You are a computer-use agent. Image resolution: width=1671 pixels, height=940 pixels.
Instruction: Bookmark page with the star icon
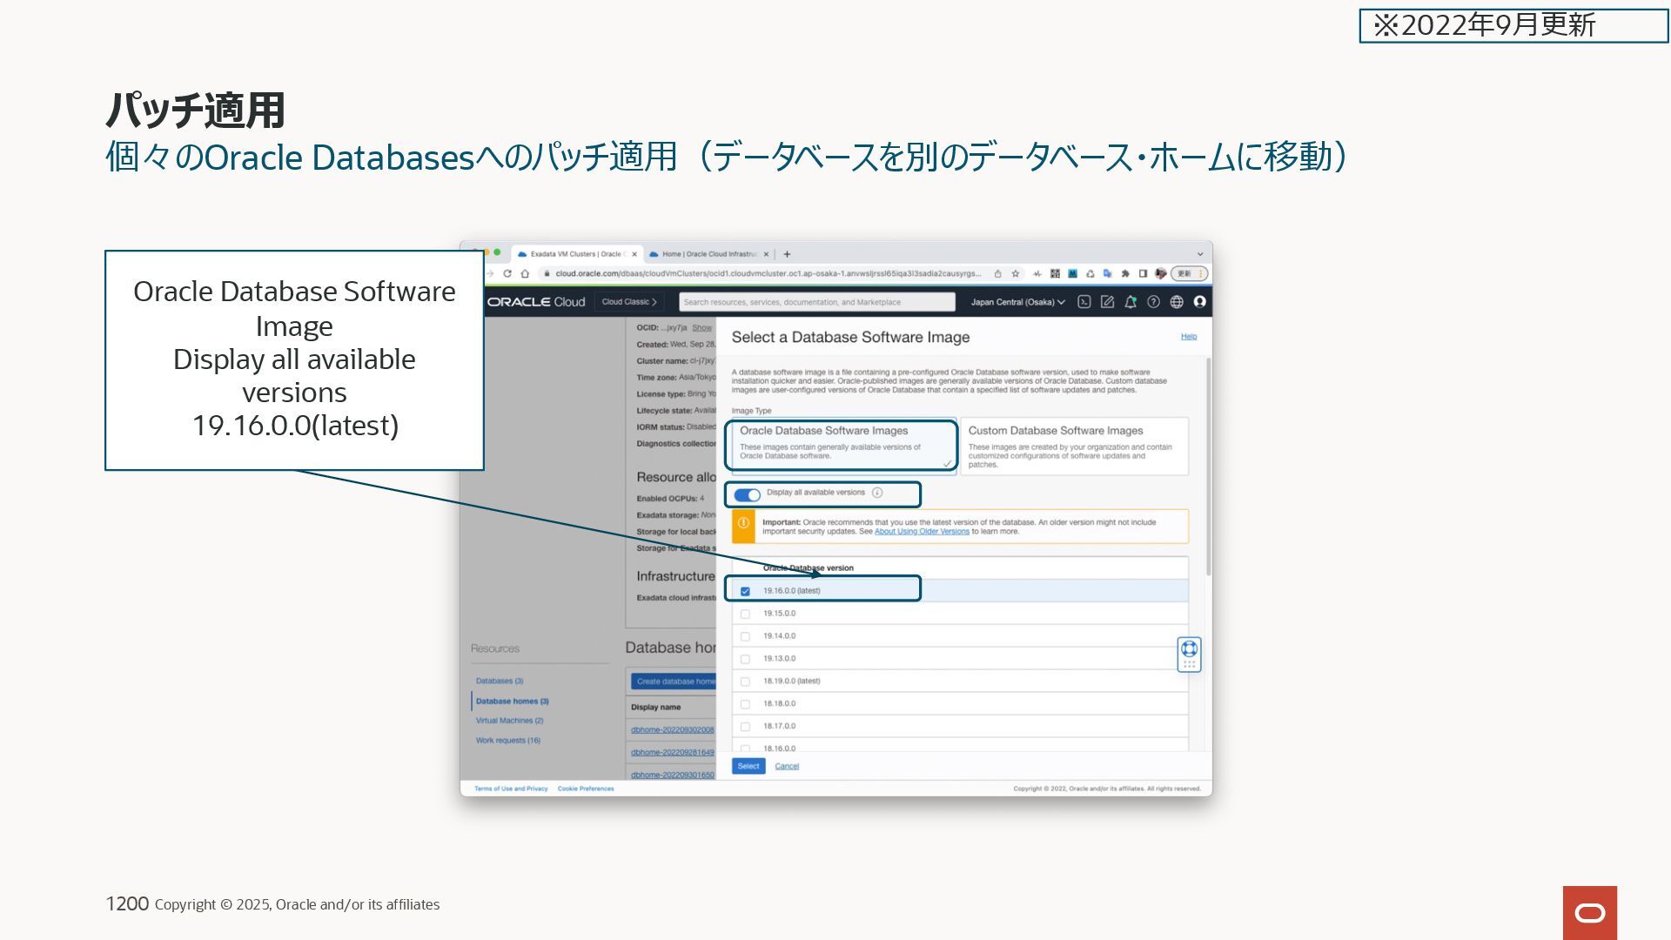[1015, 273]
